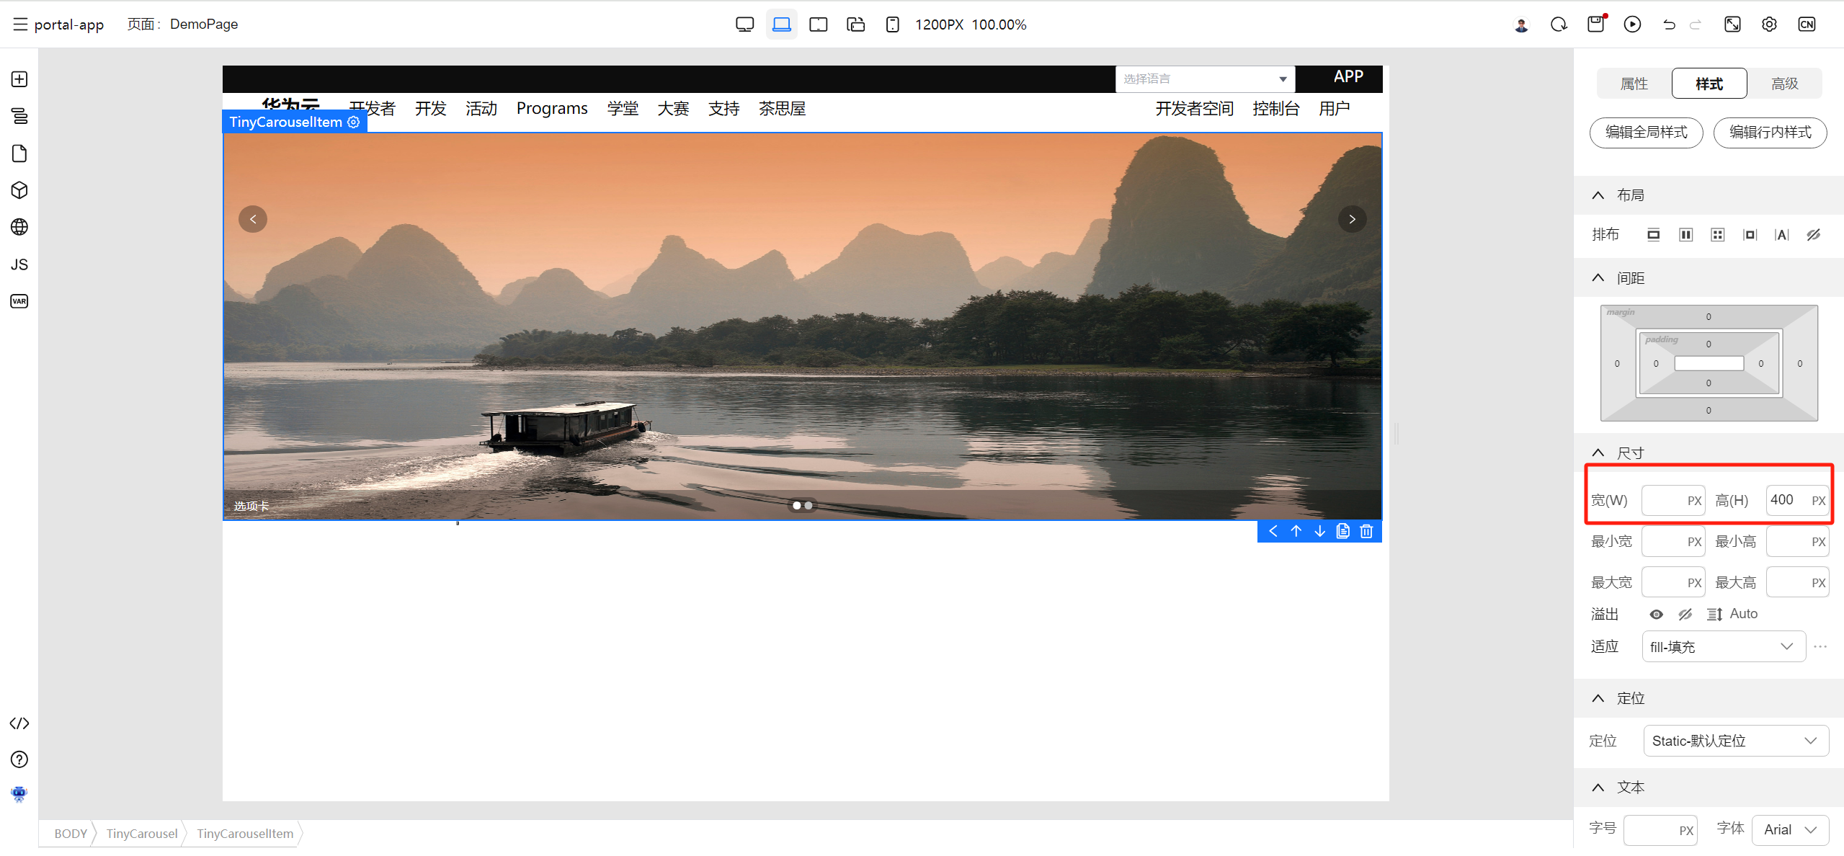Open the AI robot assistant icon
Viewport: 1844px width, 856px height.
(x=19, y=795)
